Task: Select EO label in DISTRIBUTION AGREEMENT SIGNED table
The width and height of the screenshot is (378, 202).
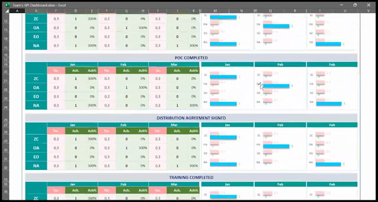Action: point(36,156)
